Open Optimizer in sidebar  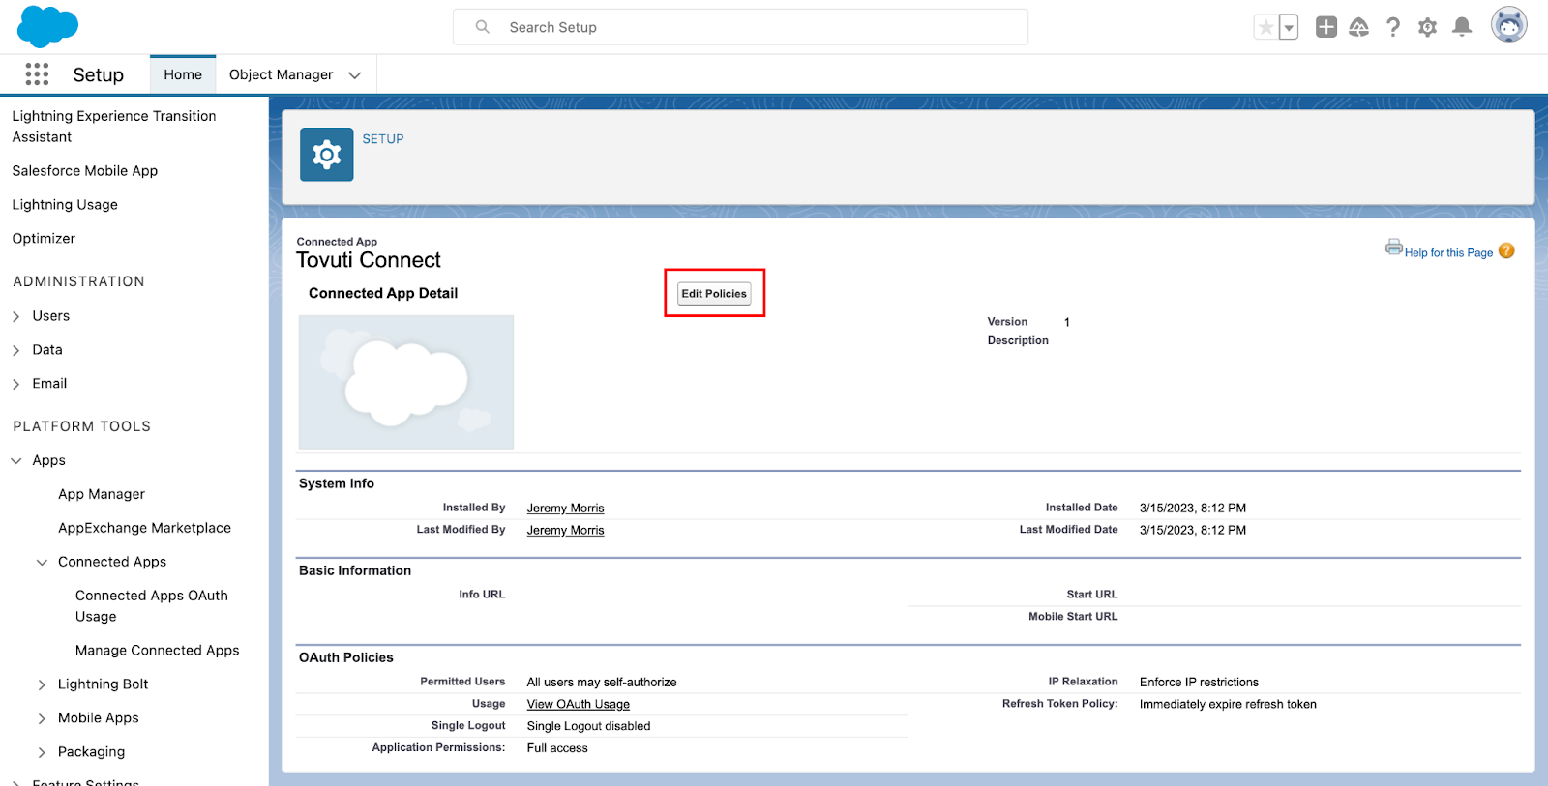pos(44,239)
